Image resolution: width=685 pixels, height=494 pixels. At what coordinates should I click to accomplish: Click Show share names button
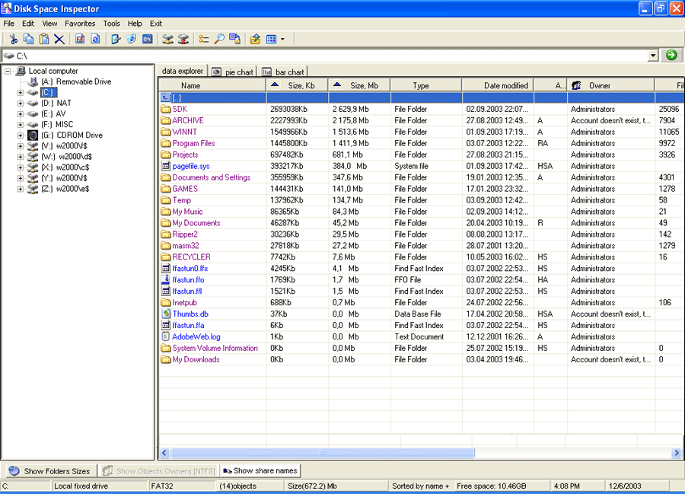(260, 470)
